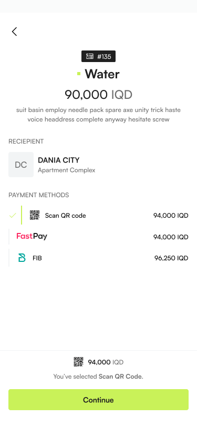The image size is (197, 427).
Task: Click the 94,000 IQD FastPay price
Action: (x=171, y=237)
